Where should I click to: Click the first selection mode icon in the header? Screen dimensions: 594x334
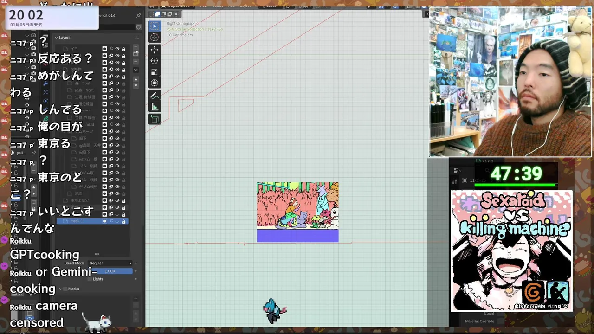coord(151,14)
